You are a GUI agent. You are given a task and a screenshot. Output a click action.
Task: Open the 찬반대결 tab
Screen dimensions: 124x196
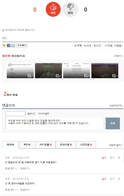coord(66,145)
